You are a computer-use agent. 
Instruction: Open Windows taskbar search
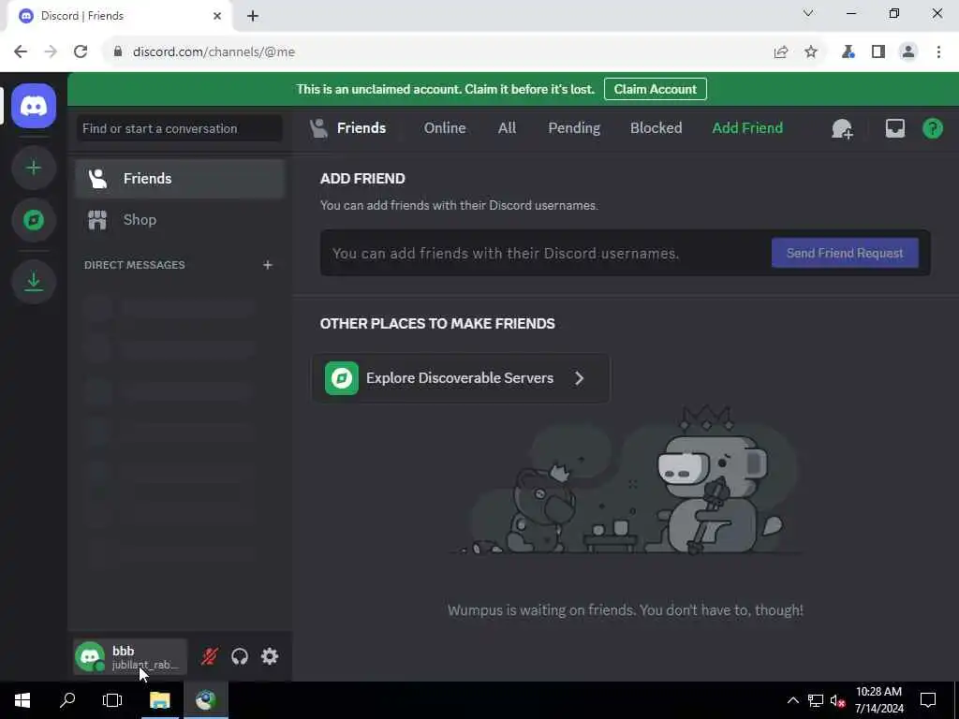pyautogui.click(x=67, y=700)
